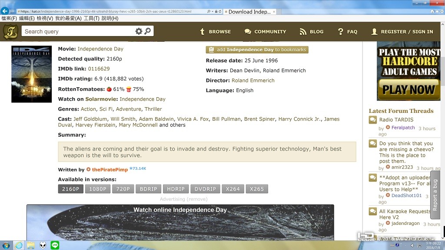The height and width of the screenshot is (250, 445).
Task: Click Internet Explorer taskbar icon
Action: pyautogui.click(x=18, y=245)
